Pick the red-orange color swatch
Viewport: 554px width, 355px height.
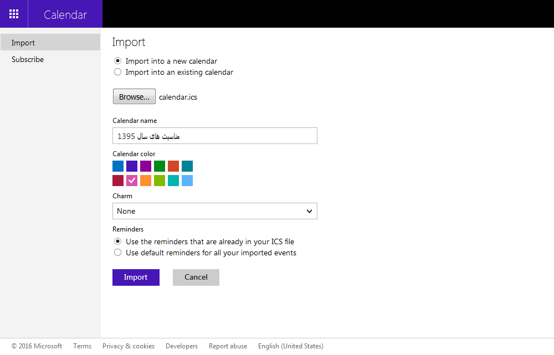point(173,166)
